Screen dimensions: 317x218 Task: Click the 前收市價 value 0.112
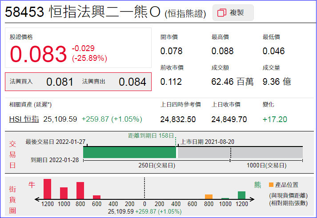(171, 82)
